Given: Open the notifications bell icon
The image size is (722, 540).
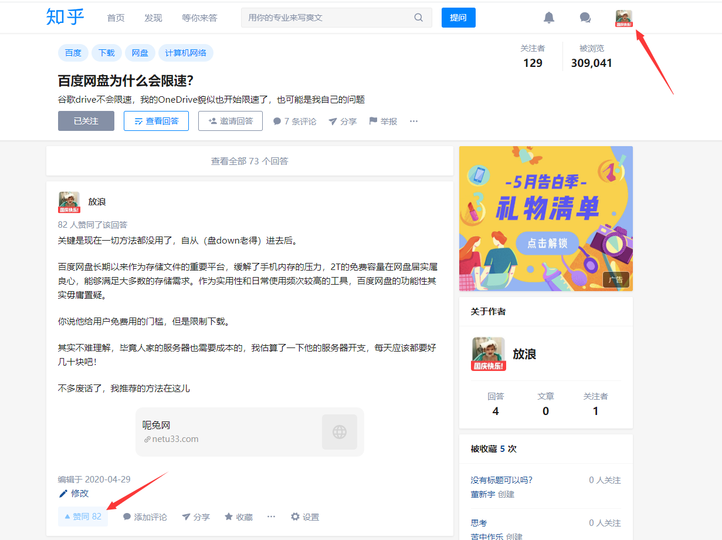Looking at the screenshot, I should tap(549, 18).
